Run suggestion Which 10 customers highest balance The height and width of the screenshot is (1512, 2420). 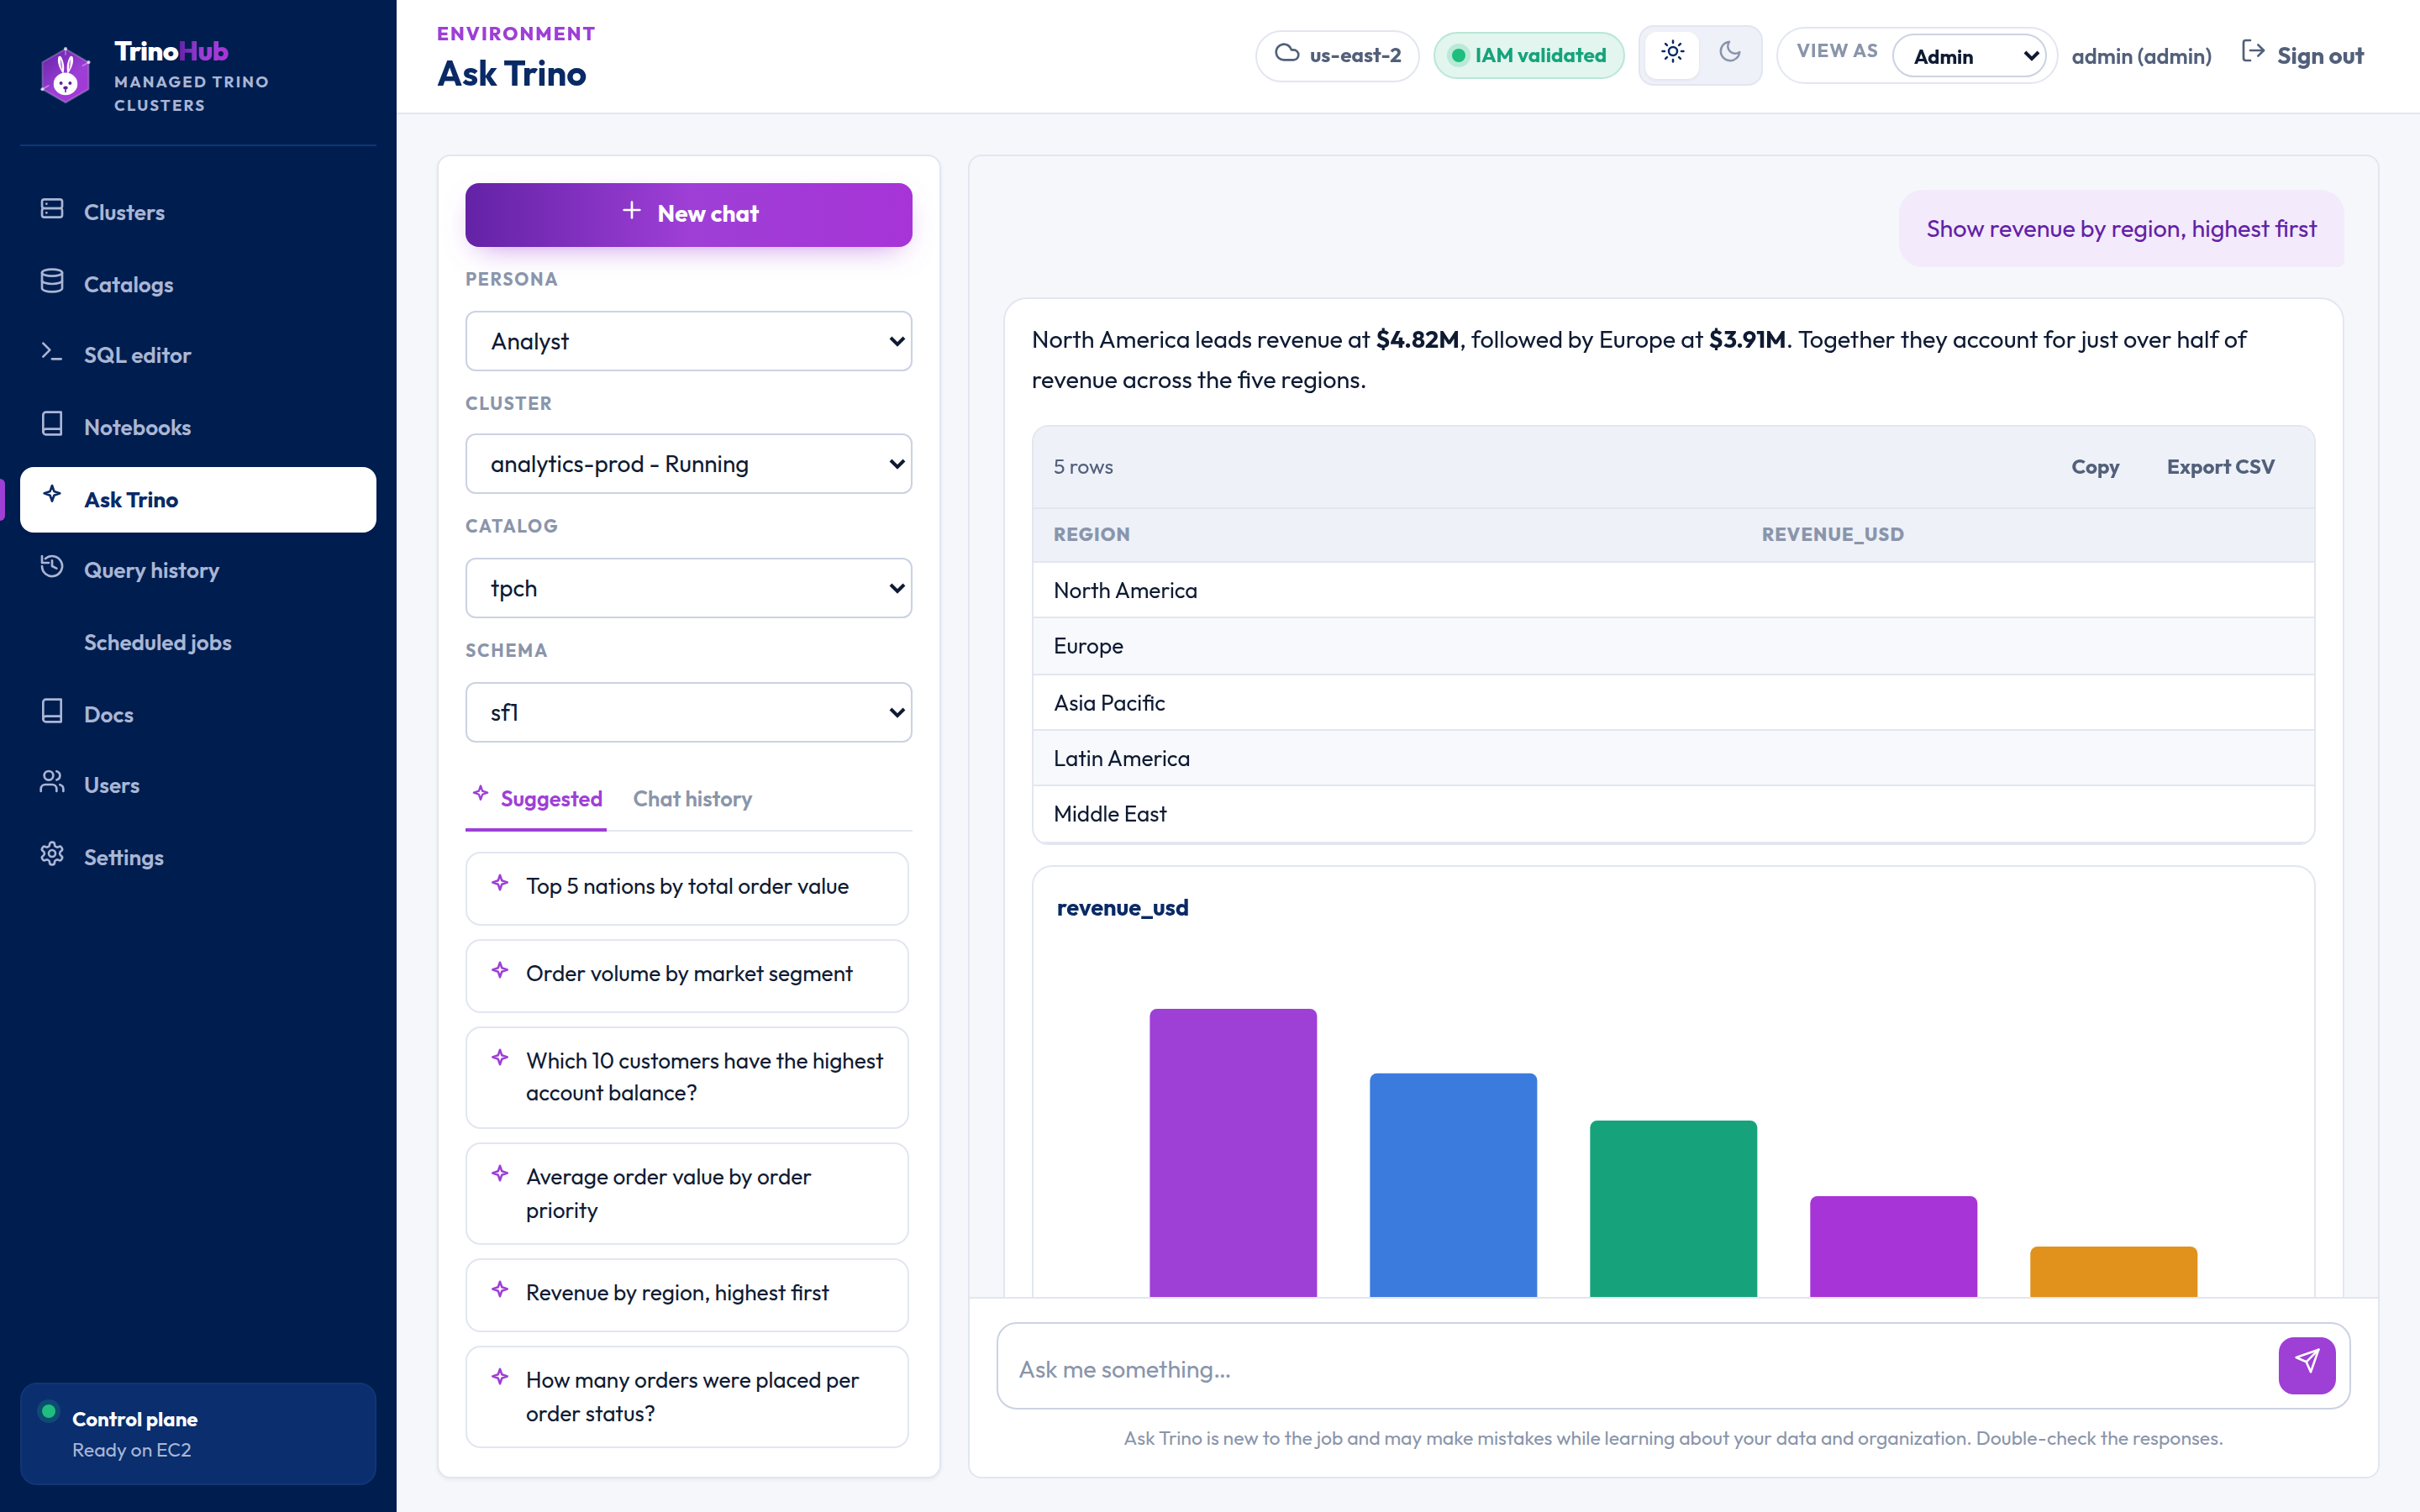tap(687, 1077)
